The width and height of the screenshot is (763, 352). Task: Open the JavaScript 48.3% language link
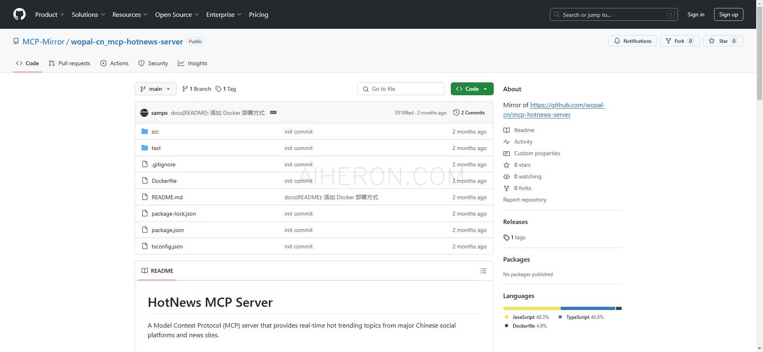tap(527, 317)
